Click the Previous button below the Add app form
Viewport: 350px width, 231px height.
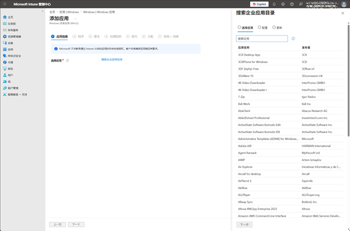[x=57, y=224]
